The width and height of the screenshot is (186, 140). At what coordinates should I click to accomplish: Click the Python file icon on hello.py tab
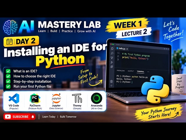(x=117, y=48)
